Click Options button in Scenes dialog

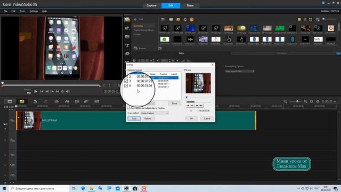click(x=148, y=118)
